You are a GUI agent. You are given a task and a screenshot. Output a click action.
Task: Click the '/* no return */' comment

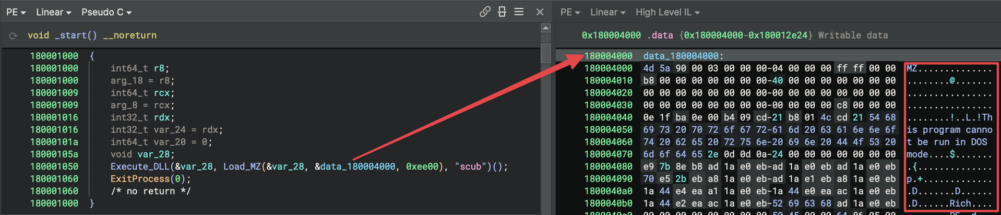150,191
